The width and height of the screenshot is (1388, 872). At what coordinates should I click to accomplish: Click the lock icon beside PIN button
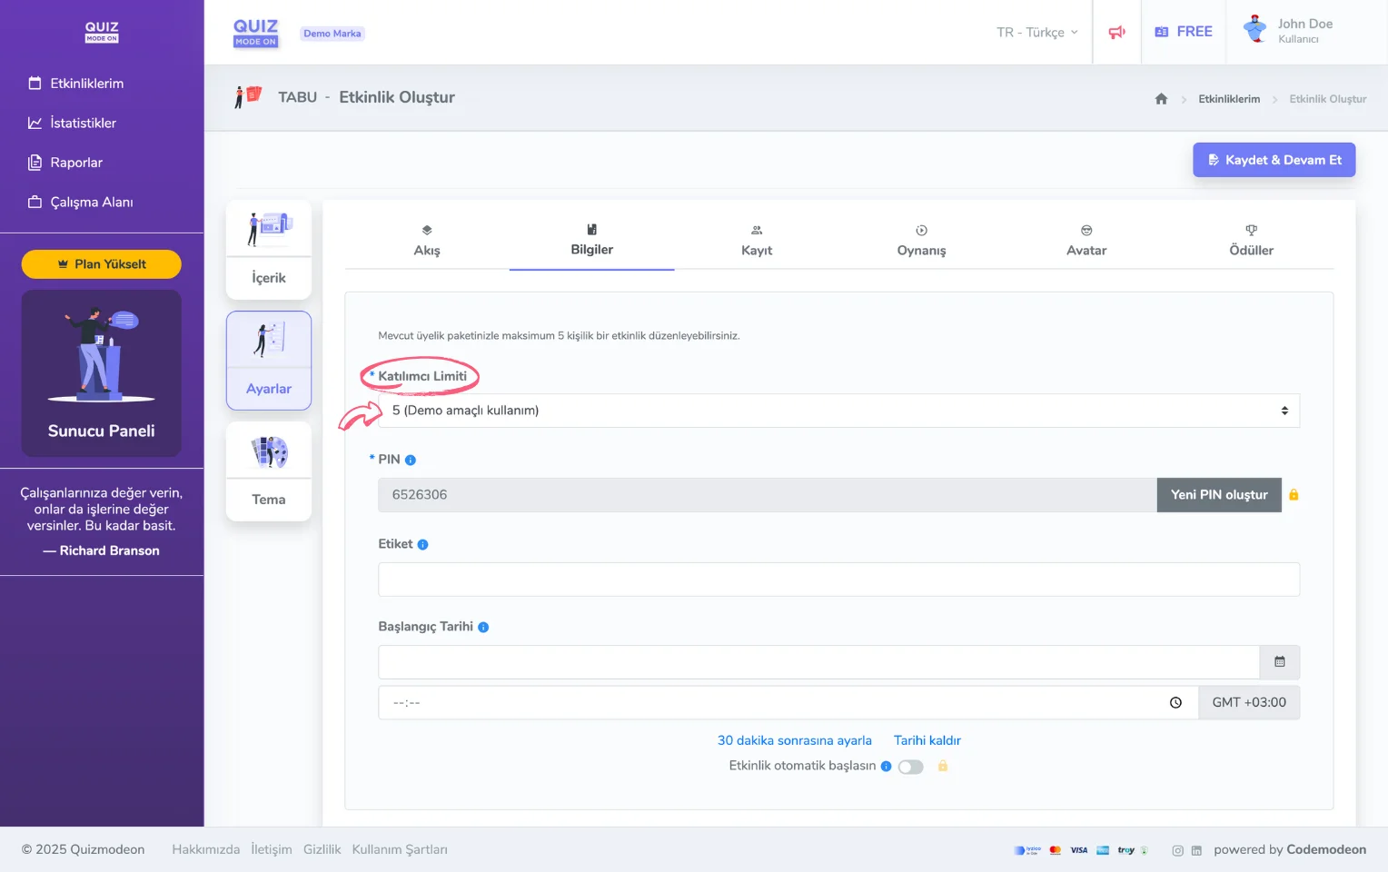(x=1294, y=495)
